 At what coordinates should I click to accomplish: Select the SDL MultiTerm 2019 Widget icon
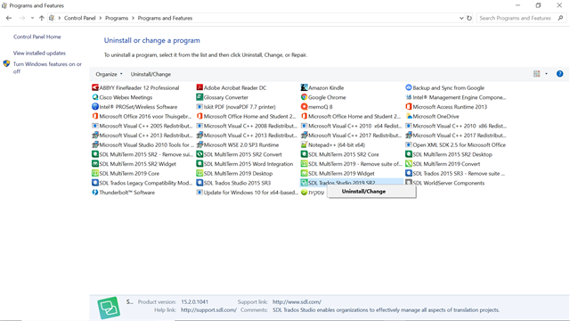pyautogui.click(x=304, y=174)
